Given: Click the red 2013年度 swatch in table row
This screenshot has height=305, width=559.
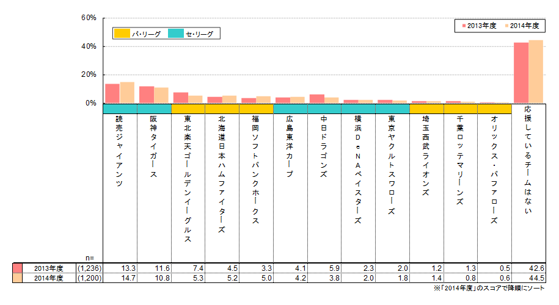Looking at the screenshot, I should click(18, 268).
